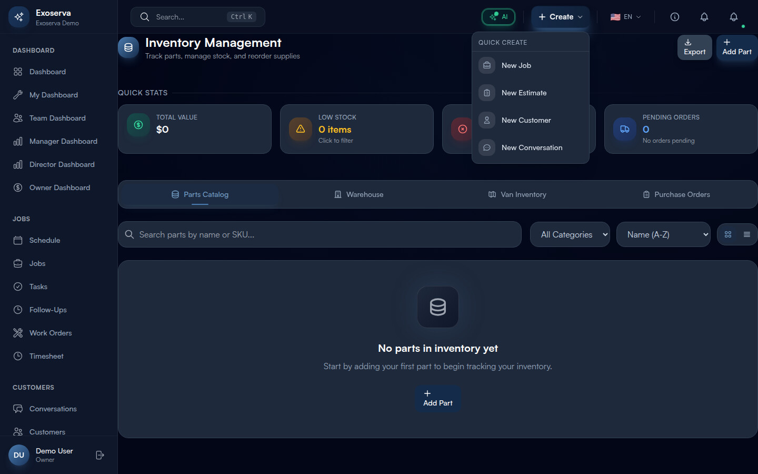Select New Estimate from Quick Create menu
Image resolution: width=758 pixels, height=474 pixels.
point(524,93)
